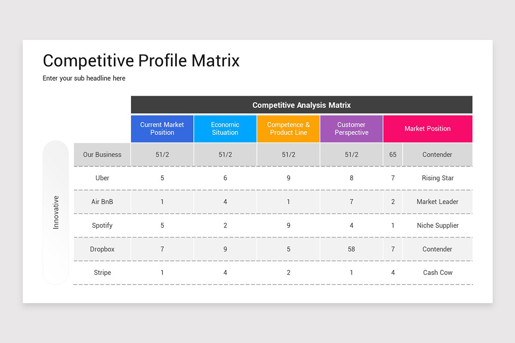Image resolution: width=515 pixels, height=343 pixels.
Task: Select the Niche Supplier cell for Spotify
Action: click(x=437, y=225)
